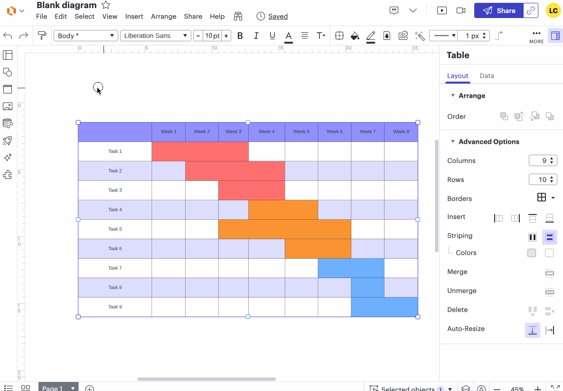Select the gray striping color swatch
The height and width of the screenshot is (391, 563).
[x=532, y=253]
